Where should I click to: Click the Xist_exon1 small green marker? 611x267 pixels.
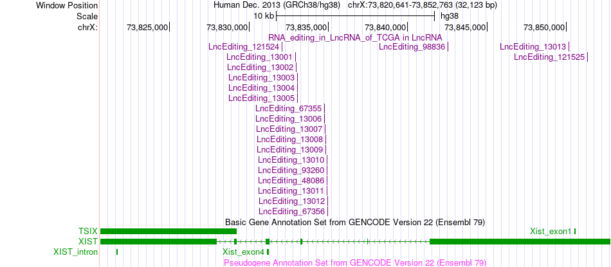point(575,232)
